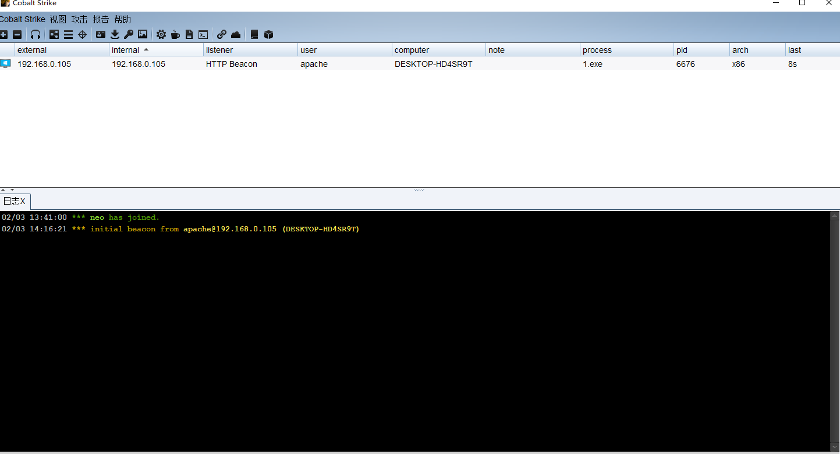Viewport: 840px width, 454px height.
Task: Click the plus connect-to-team-server icon
Action: [x=3, y=34]
